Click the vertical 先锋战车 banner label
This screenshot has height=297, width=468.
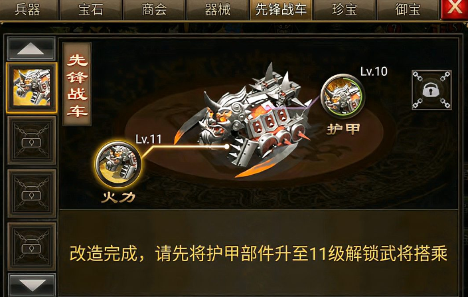[x=77, y=84]
